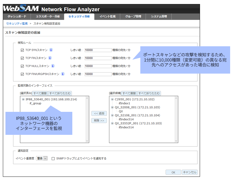
Task: Select the セキュリティ分析 tab
Action: tap(79, 16)
